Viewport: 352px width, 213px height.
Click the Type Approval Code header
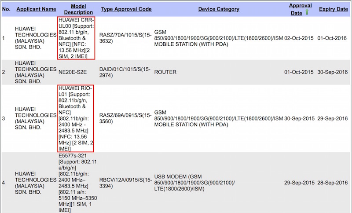[x=126, y=9]
